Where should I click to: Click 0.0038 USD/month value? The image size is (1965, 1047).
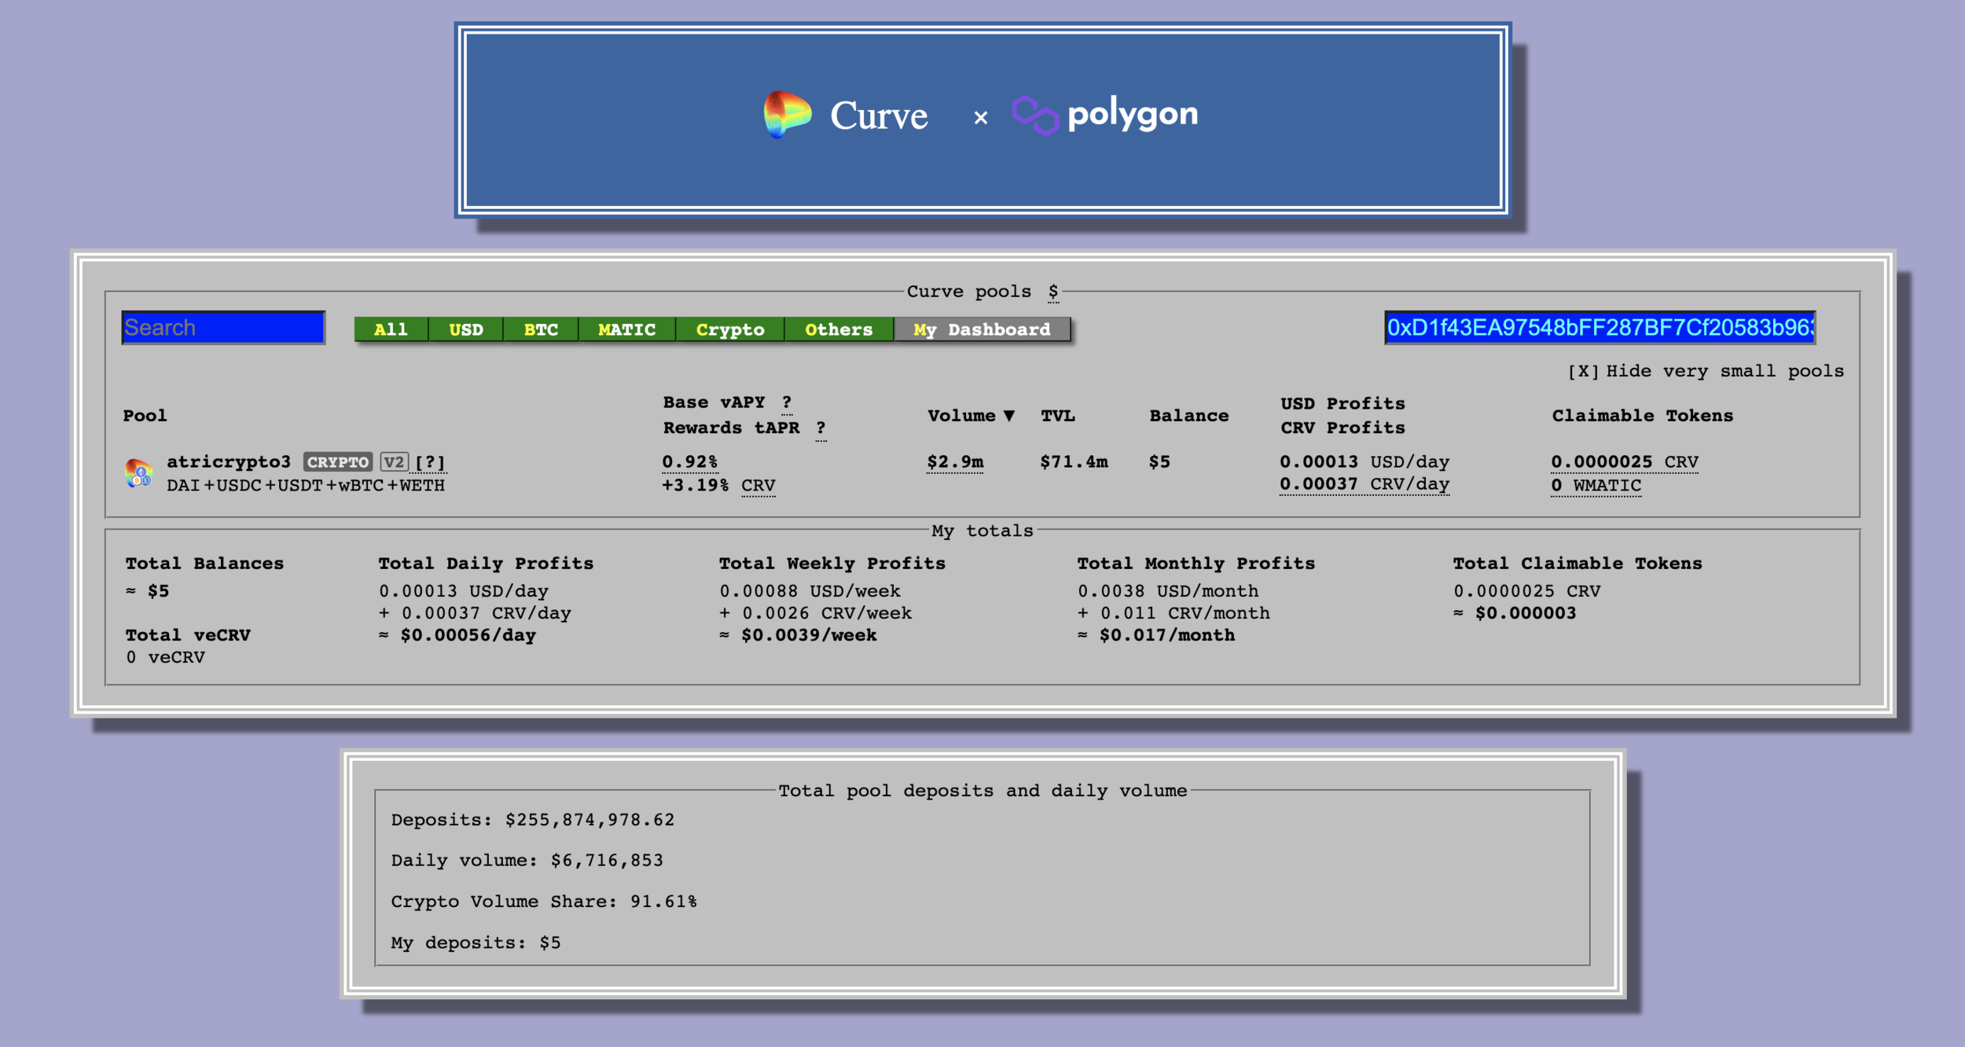[1168, 591]
